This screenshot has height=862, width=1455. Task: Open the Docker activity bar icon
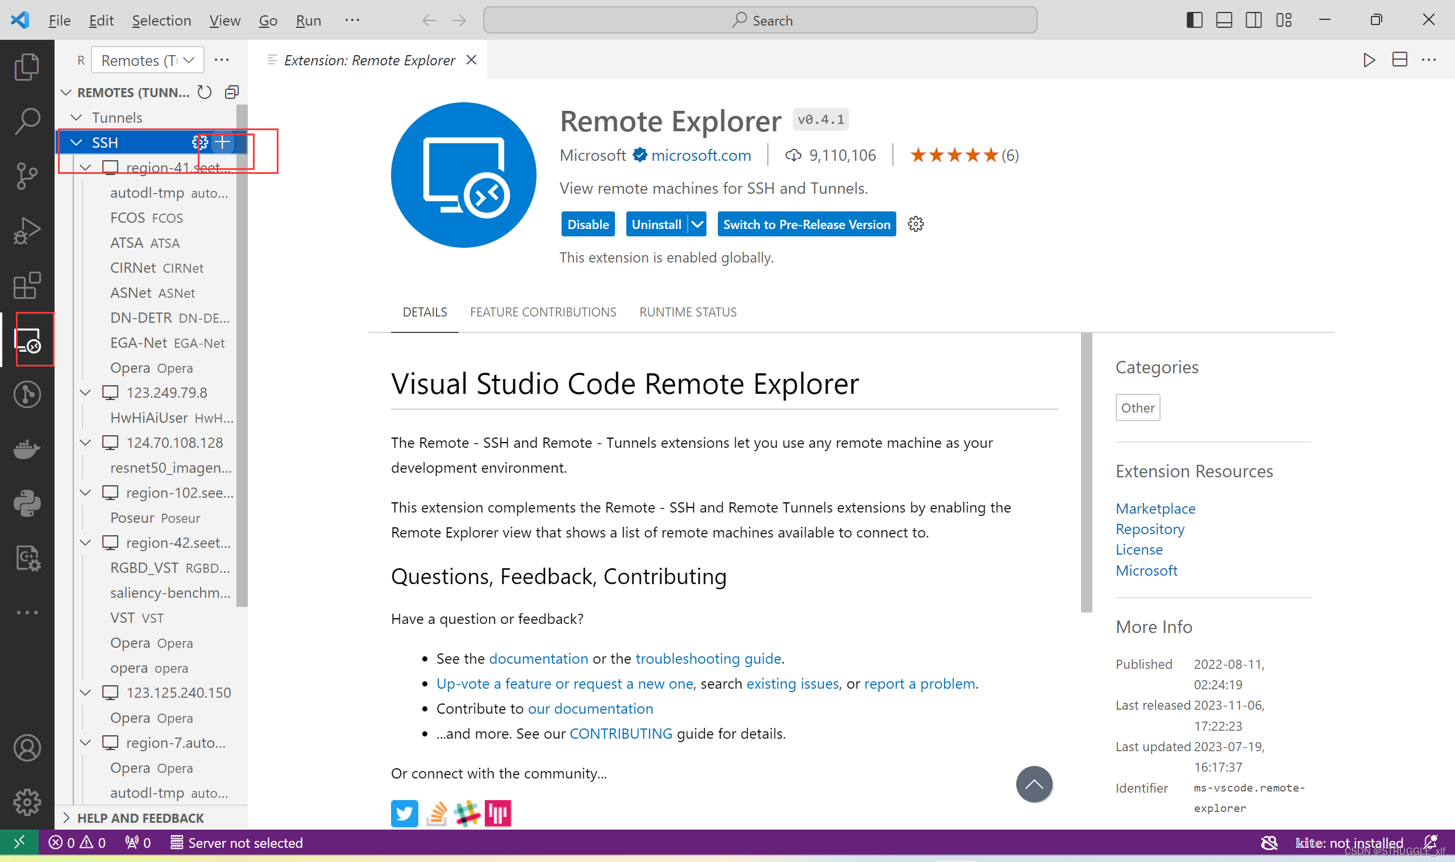[x=27, y=449]
